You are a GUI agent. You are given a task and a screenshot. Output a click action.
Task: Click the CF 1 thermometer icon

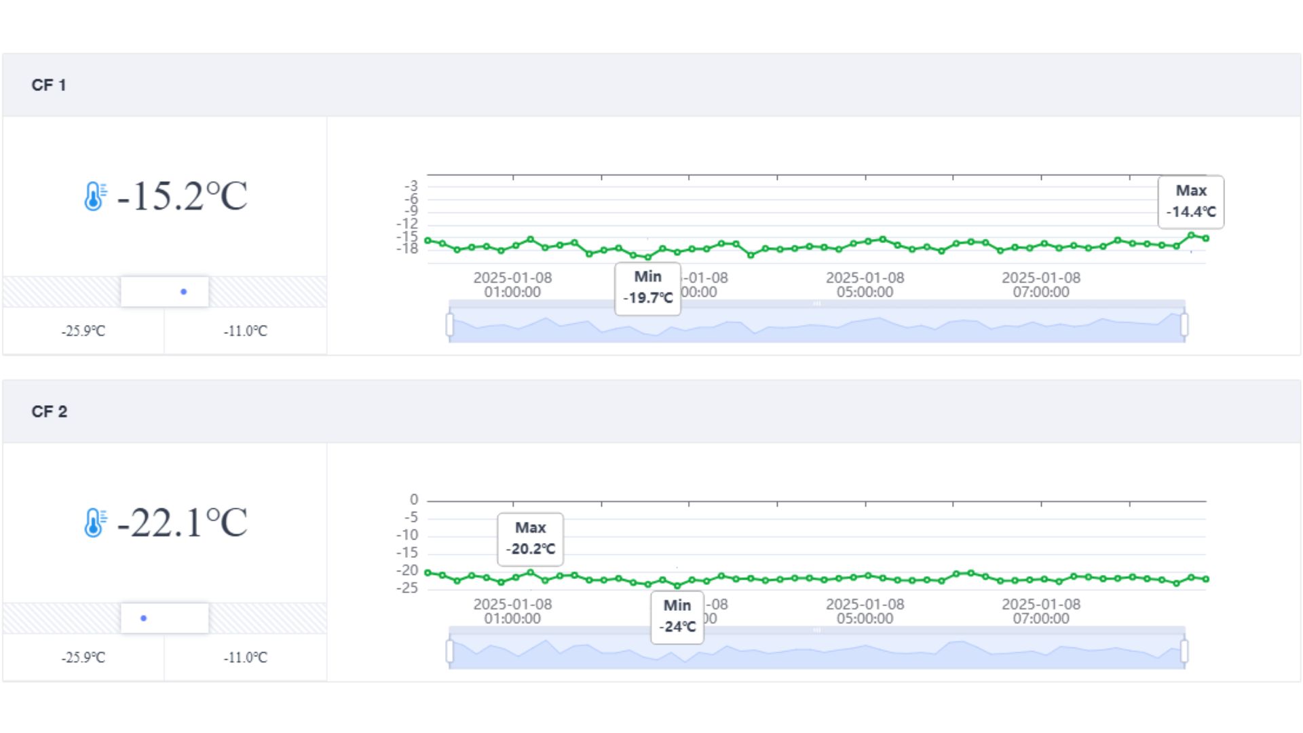coord(94,197)
